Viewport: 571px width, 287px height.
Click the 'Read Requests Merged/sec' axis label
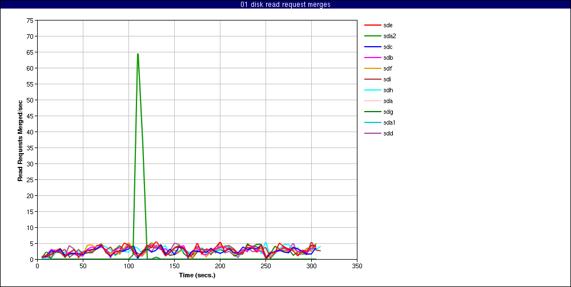21,140
